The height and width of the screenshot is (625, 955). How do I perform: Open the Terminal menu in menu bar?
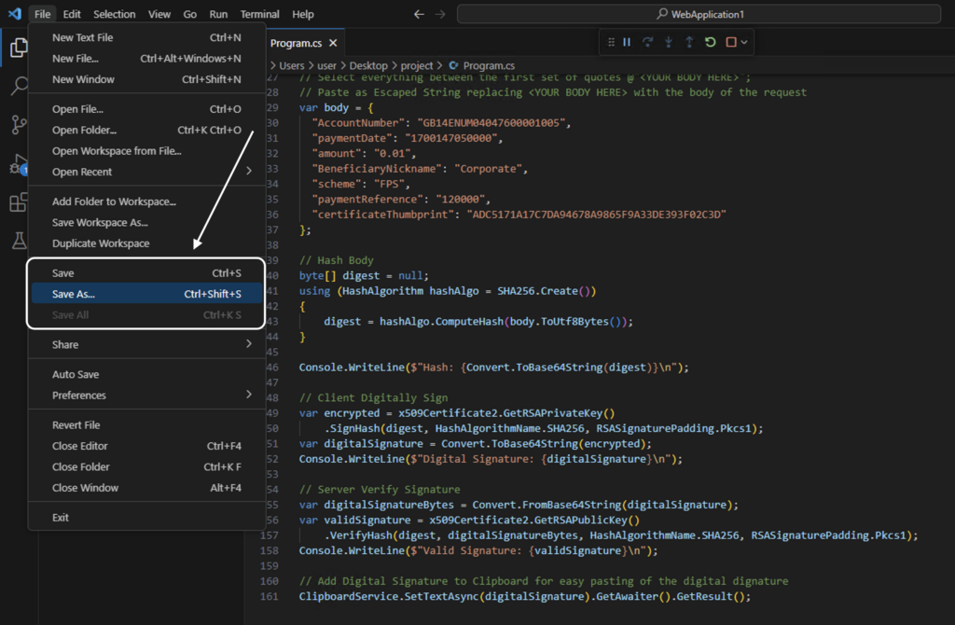[x=259, y=14]
